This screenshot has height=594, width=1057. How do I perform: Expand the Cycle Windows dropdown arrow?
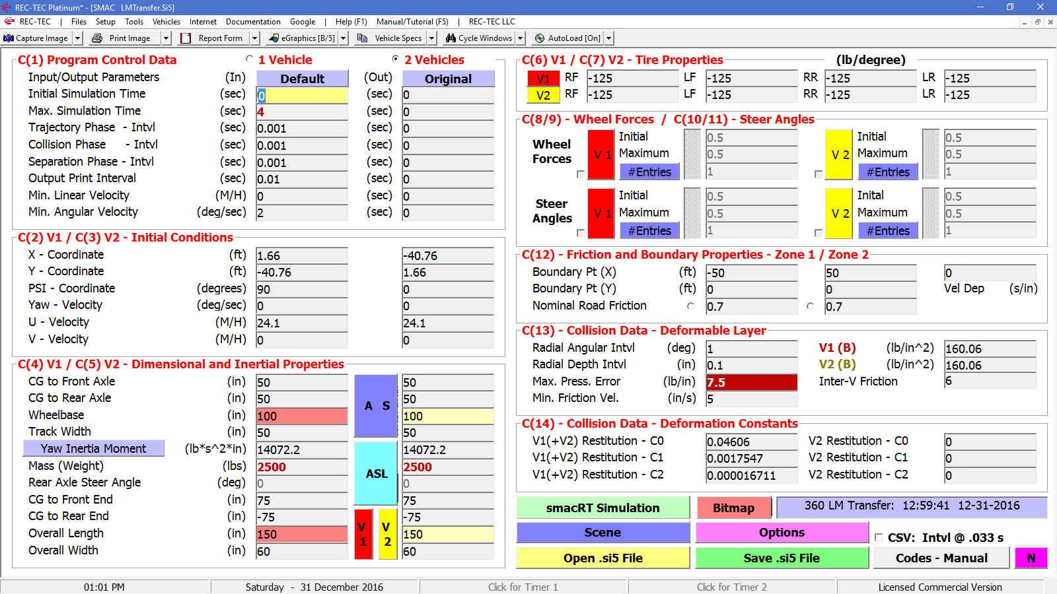520,38
